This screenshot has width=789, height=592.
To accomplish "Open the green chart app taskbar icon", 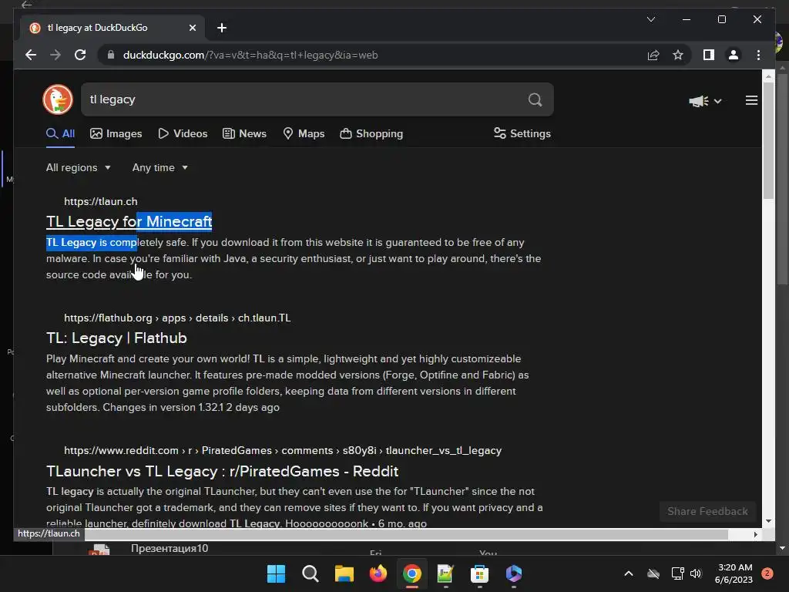I will pos(445,573).
